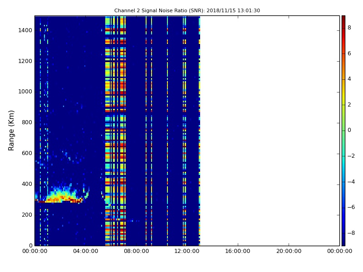
Task: Click the 800 range tick label
Action: [x=27, y=122]
